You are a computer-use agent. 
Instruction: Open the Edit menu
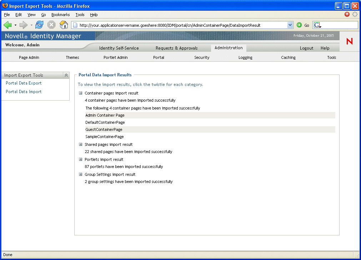(x=19, y=15)
